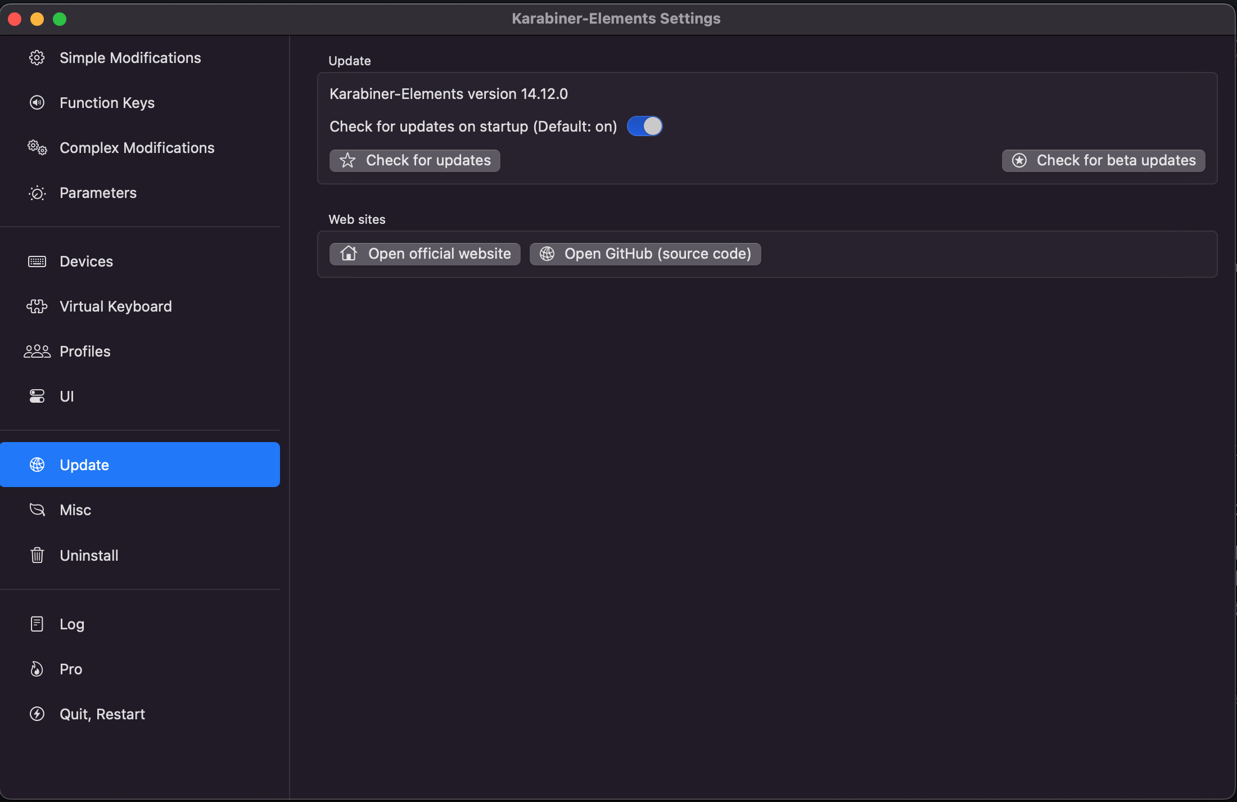Click the Karabiner-Elements Settings window title
Screen dimensions: 1237x802
tap(616, 19)
